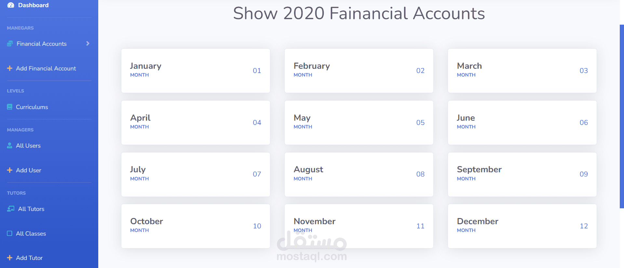Open the September month card

click(522, 174)
